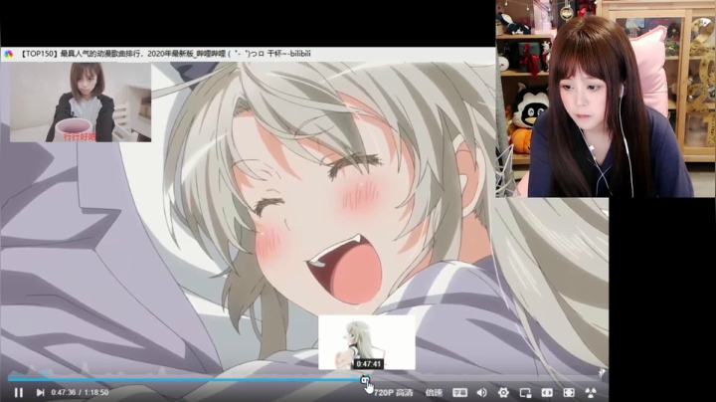Click the browser tab favicon next to title
The height and width of the screenshot is (402, 716).
[x=9, y=54]
